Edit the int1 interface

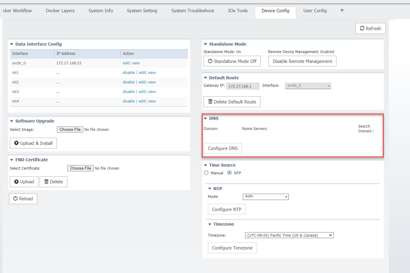(142, 73)
